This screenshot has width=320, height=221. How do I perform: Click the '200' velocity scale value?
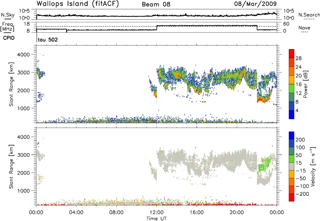[x=300, y=140]
